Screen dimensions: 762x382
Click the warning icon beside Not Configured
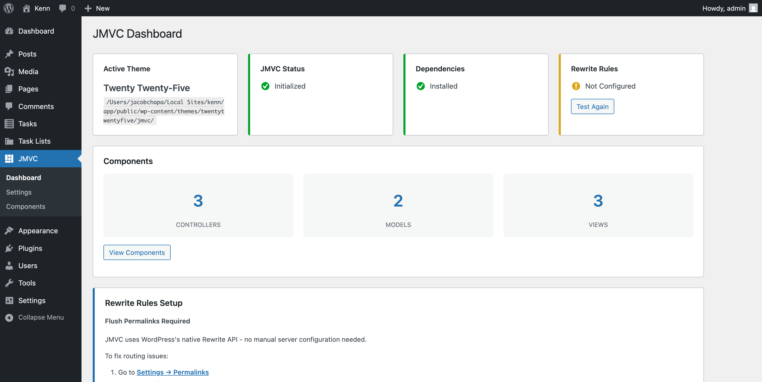[576, 86]
